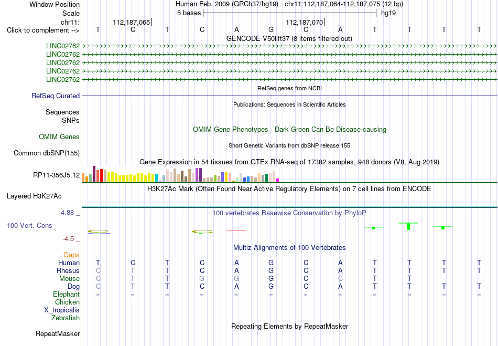Click the orange Gaps label
498x346 pixels.
coord(71,255)
